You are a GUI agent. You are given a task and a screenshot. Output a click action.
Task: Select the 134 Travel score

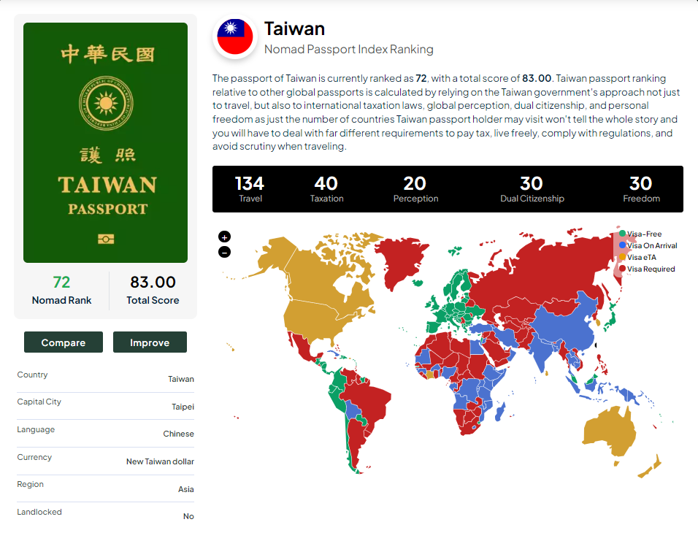pyautogui.click(x=250, y=189)
